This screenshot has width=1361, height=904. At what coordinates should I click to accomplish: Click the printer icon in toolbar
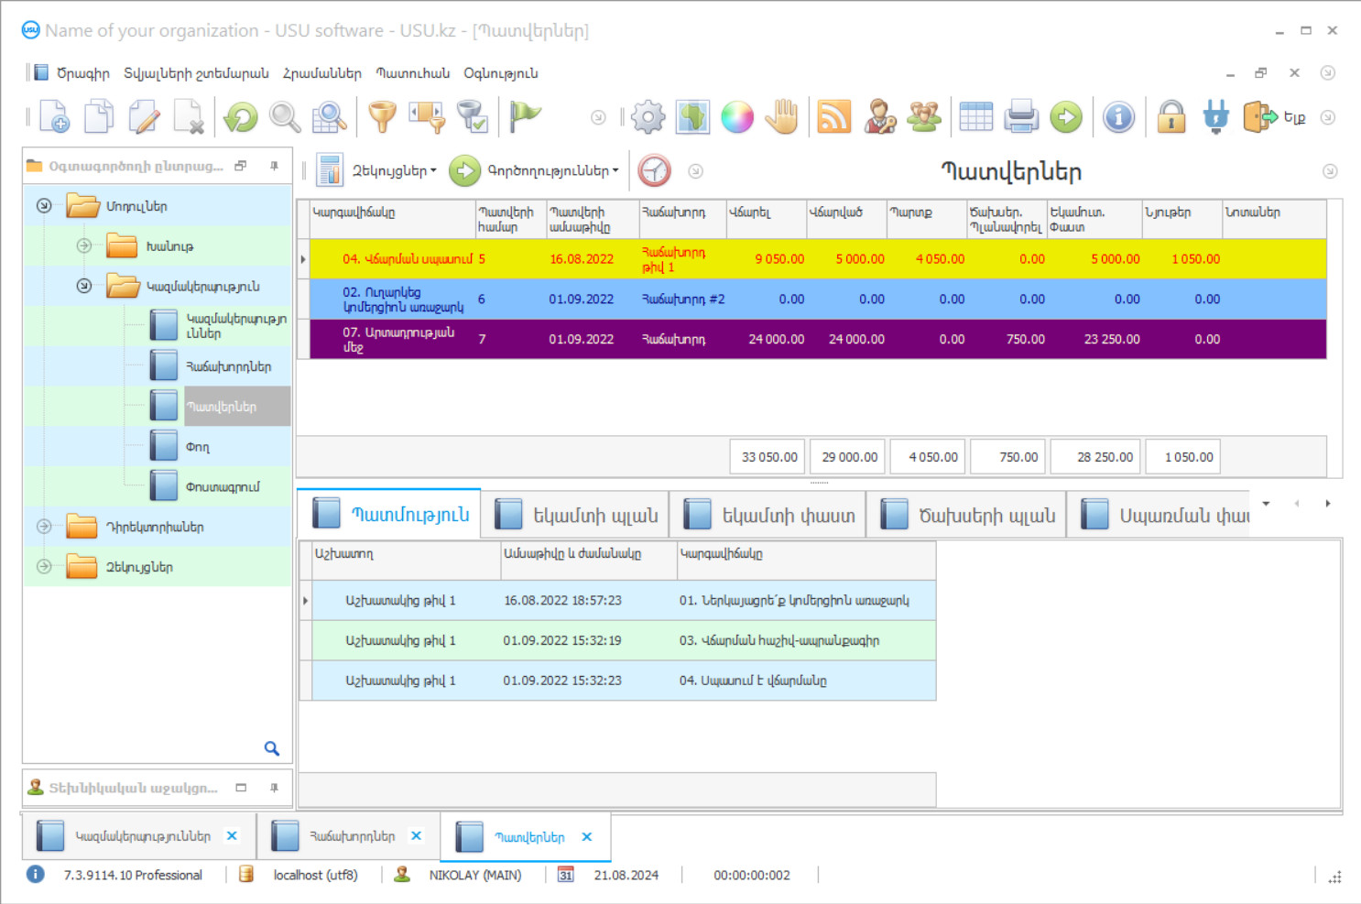[1021, 117]
